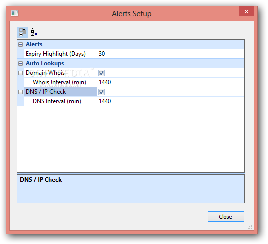
Task: Collapse the DNS / IP Check group
Action: click(x=20, y=92)
